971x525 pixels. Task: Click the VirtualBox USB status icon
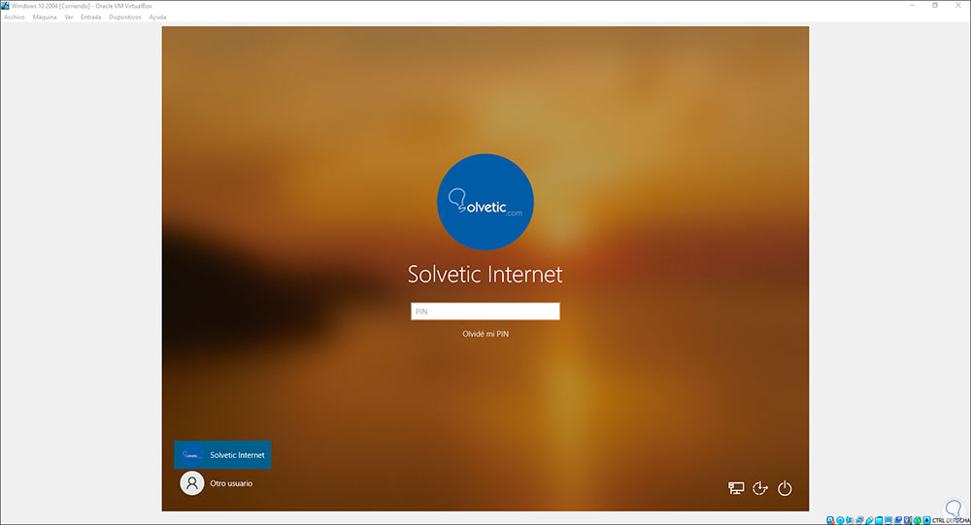(869, 521)
